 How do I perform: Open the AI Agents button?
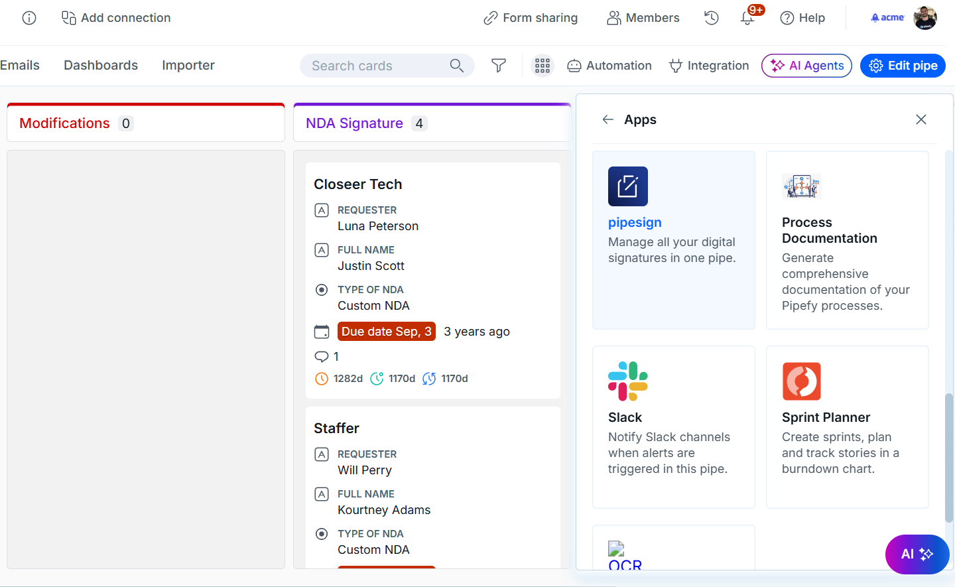[x=806, y=66]
